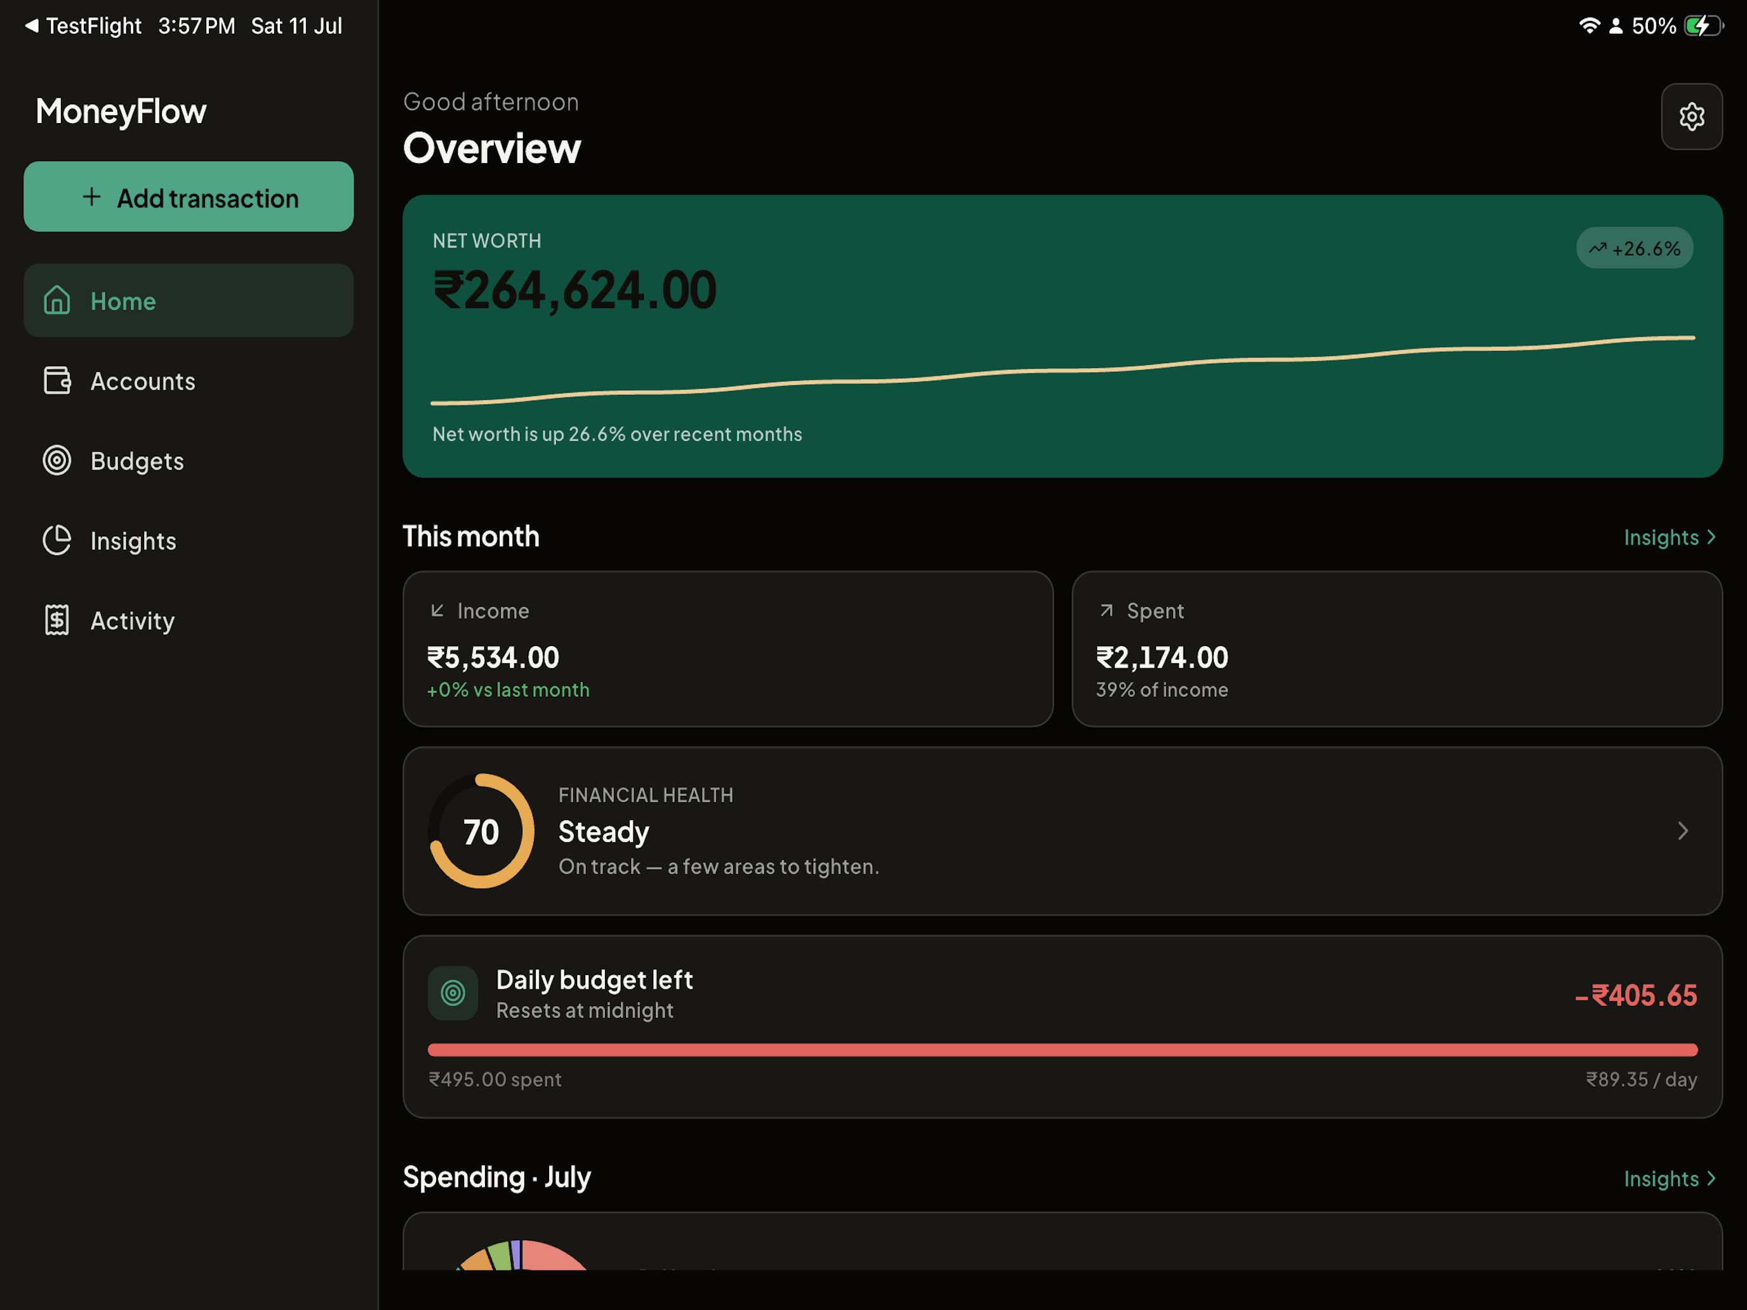Click the Spent outgoing arrow icon
Screen dimensions: 1747x1310
[1106, 611]
